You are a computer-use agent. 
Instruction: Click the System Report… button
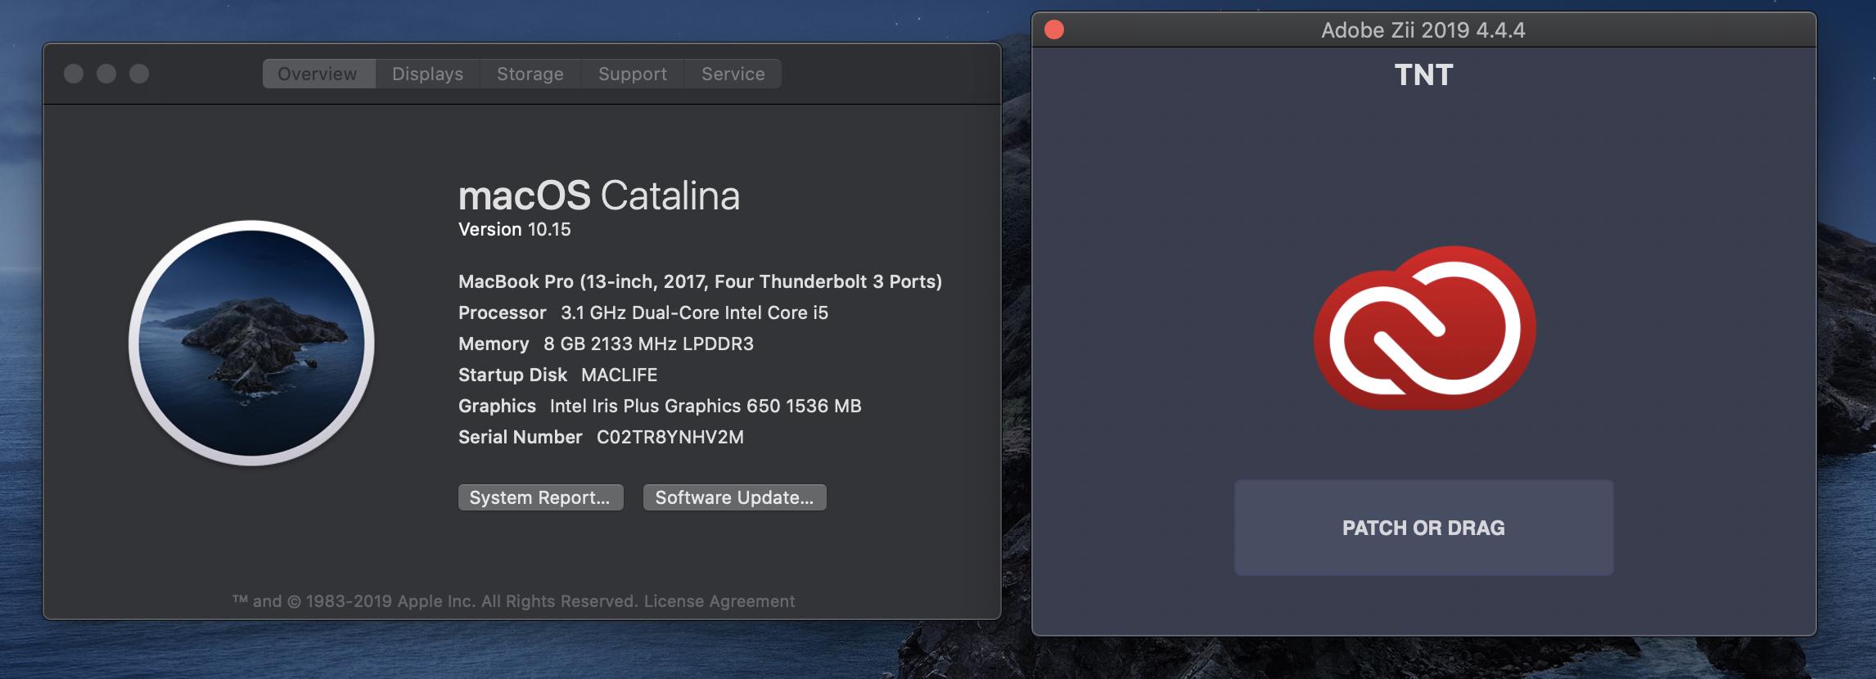[x=540, y=497]
